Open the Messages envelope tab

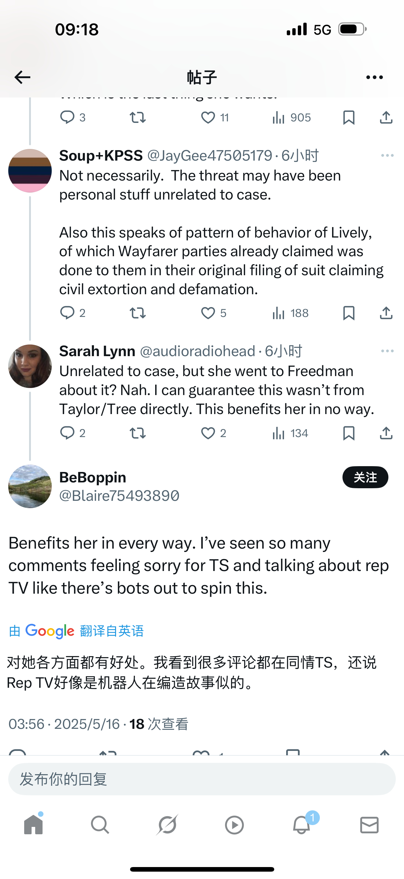[x=369, y=825]
